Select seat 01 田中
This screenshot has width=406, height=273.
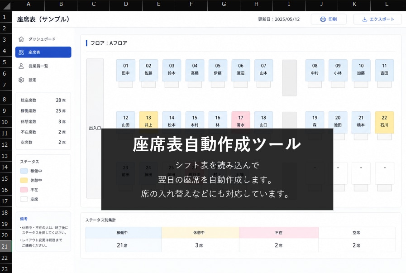(125, 71)
